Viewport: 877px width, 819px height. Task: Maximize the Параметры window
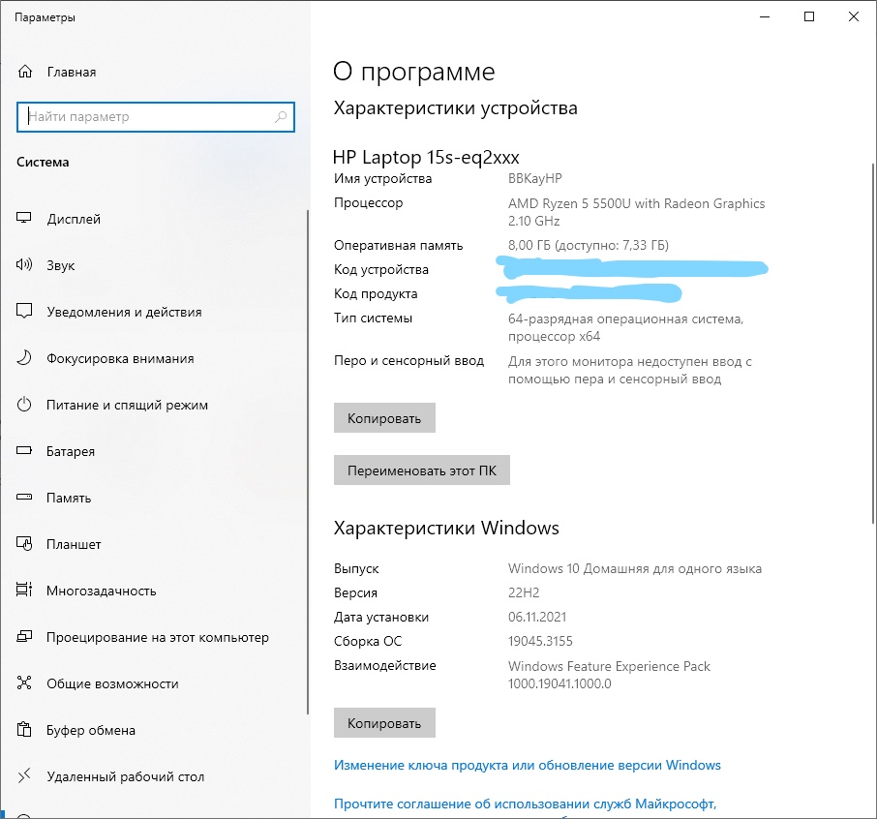click(809, 16)
